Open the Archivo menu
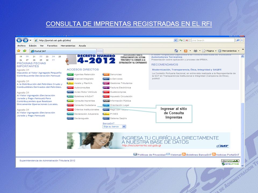The width and height of the screenshot is (258, 193). point(21,46)
